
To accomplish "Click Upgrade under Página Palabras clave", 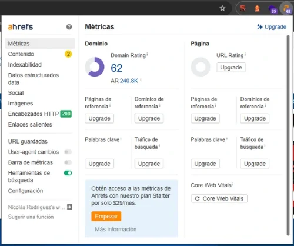I will (x=205, y=164).
